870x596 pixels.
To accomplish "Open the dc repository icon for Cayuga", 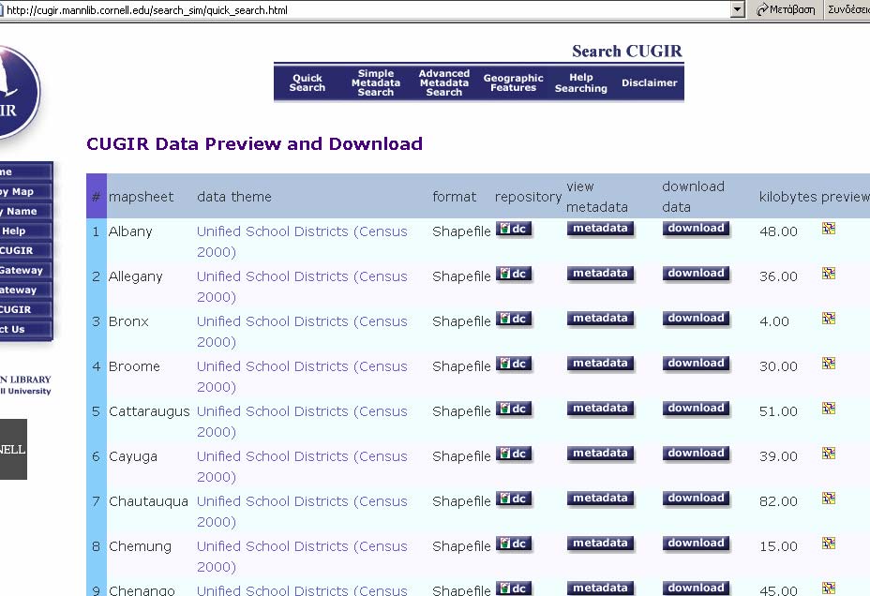I will pyautogui.click(x=514, y=453).
